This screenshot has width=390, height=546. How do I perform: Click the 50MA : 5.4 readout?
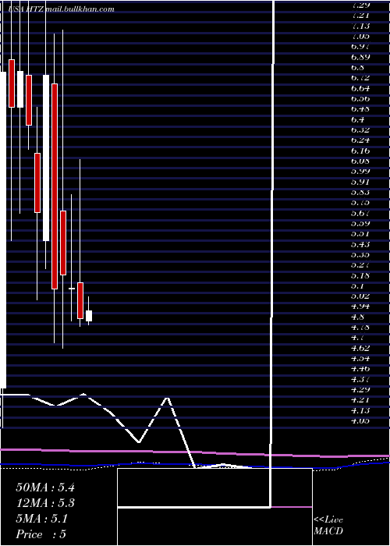(45, 487)
